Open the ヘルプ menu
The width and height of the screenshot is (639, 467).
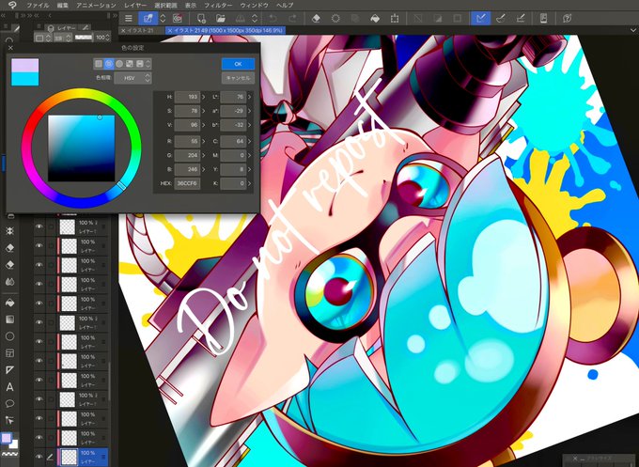click(285, 6)
